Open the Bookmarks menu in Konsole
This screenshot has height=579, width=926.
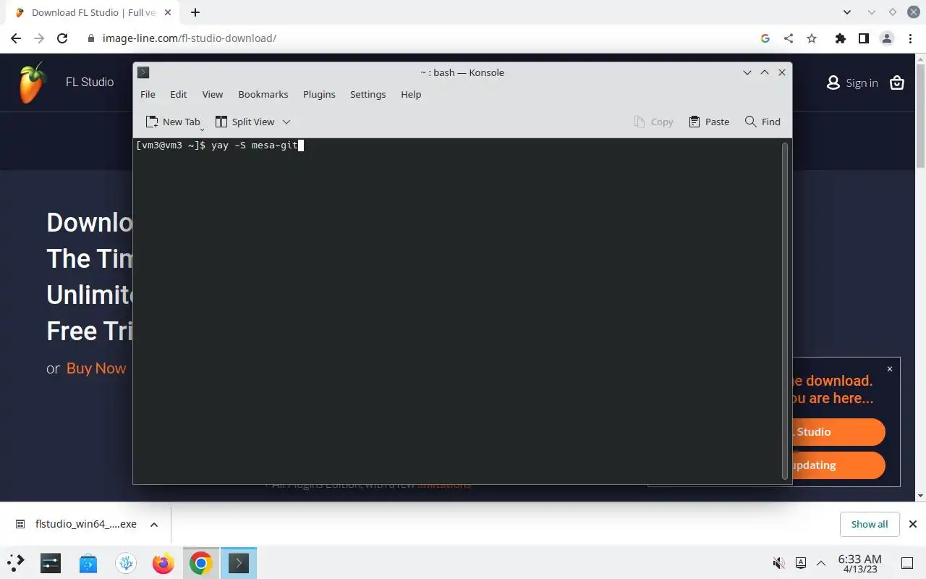point(263,94)
